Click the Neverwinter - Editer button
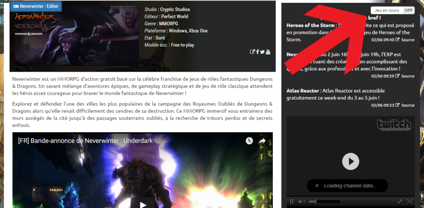This screenshot has height=208, width=424. pos(36,6)
